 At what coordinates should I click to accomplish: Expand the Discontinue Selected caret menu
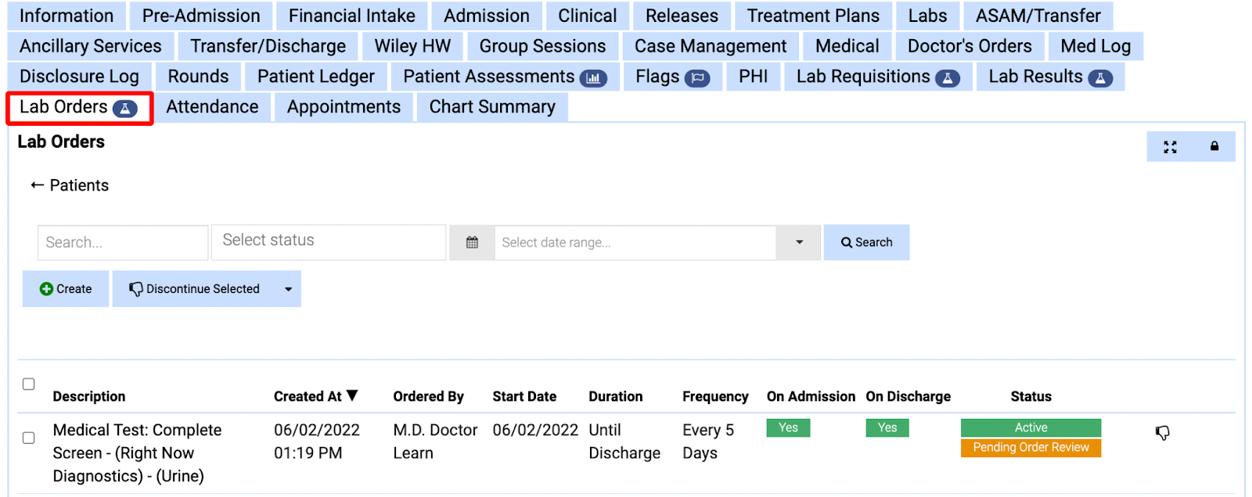pyautogui.click(x=288, y=289)
